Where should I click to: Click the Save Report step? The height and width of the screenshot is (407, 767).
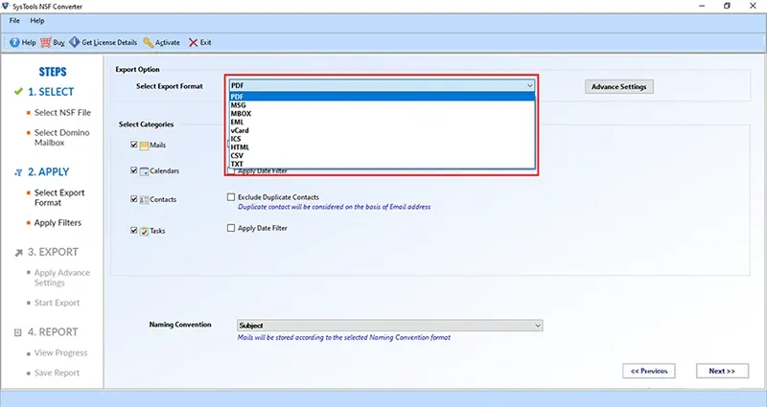tap(57, 373)
